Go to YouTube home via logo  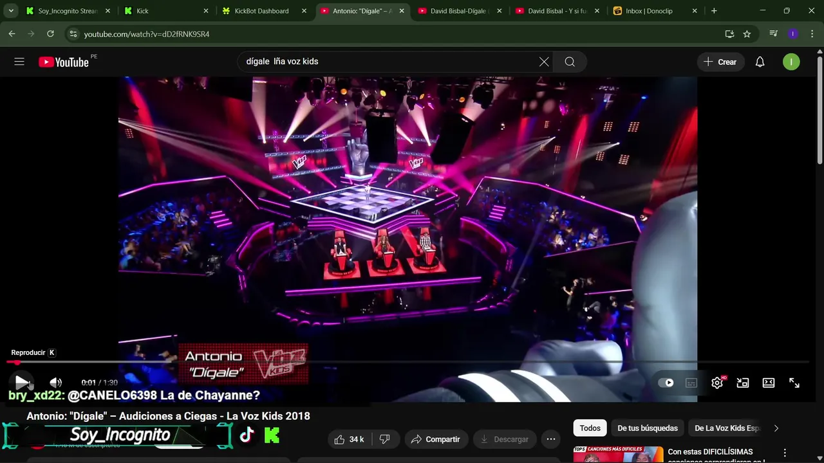coord(63,62)
